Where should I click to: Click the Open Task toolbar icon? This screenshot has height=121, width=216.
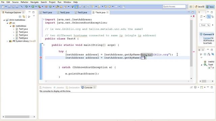click(x=61, y=7)
